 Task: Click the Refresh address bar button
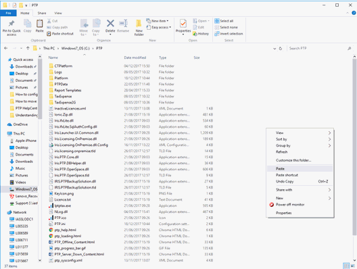281,49
